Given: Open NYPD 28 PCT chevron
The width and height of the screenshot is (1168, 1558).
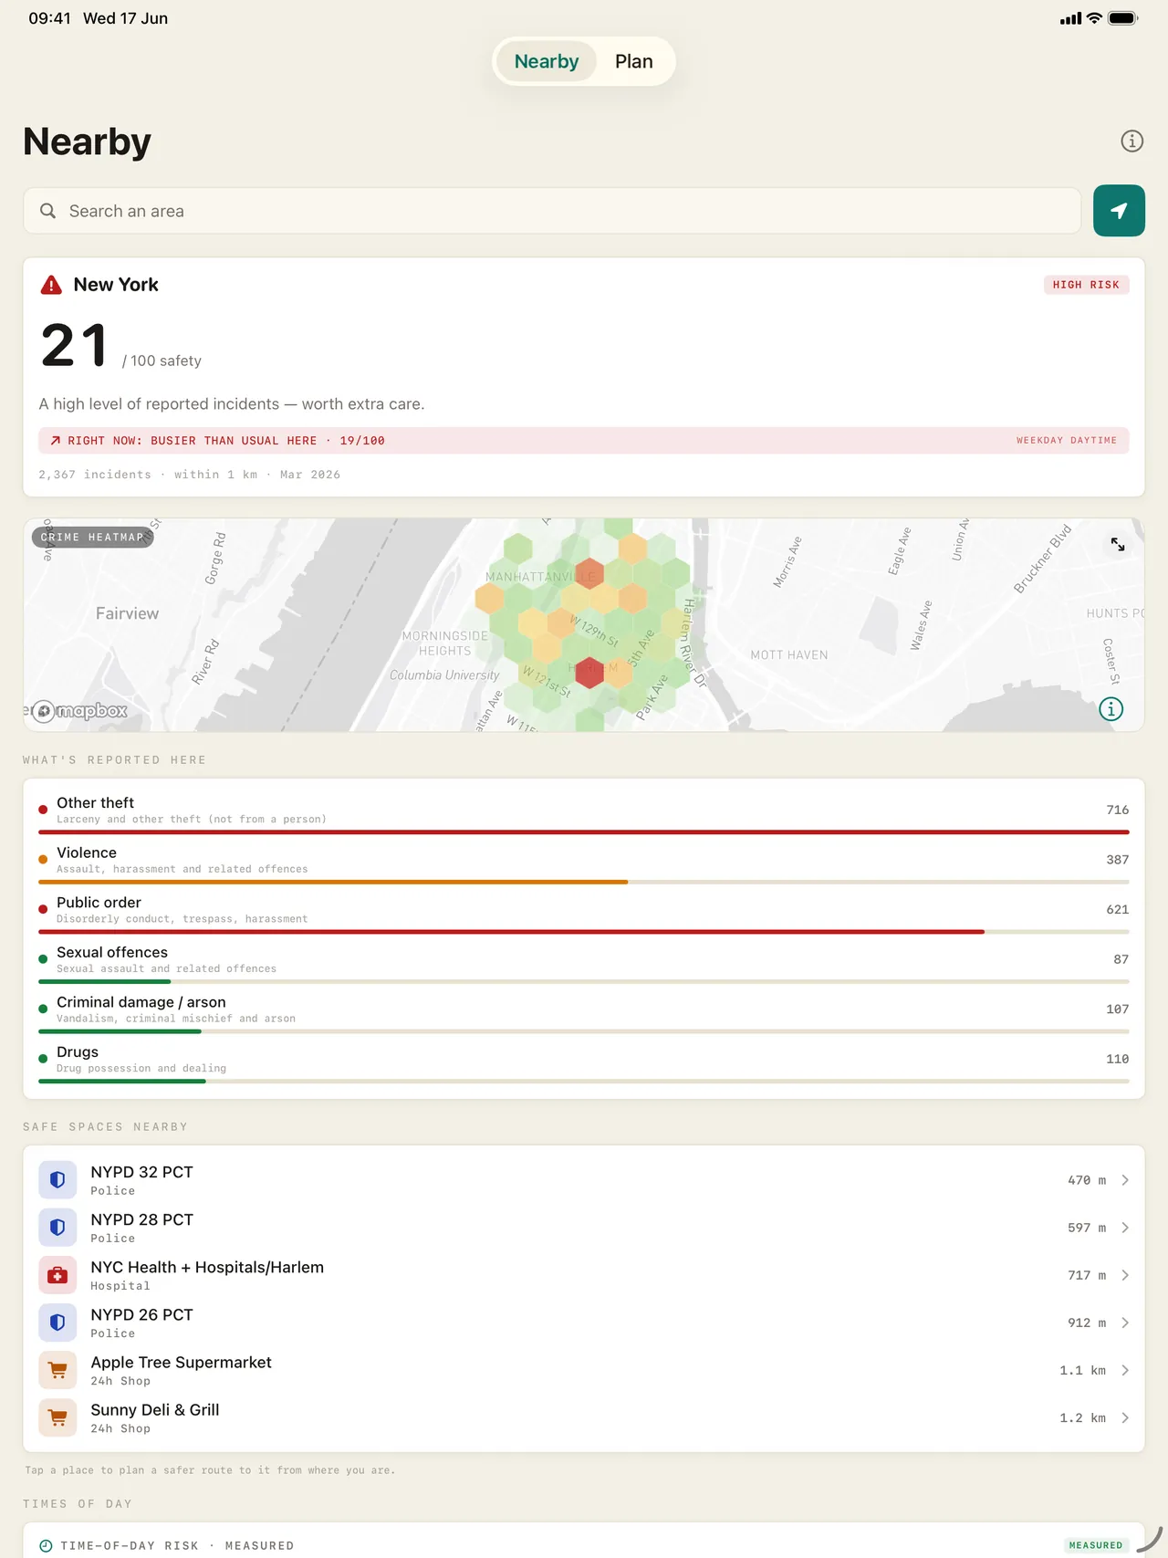Looking at the screenshot, I should click(x=1125, y=1228).
